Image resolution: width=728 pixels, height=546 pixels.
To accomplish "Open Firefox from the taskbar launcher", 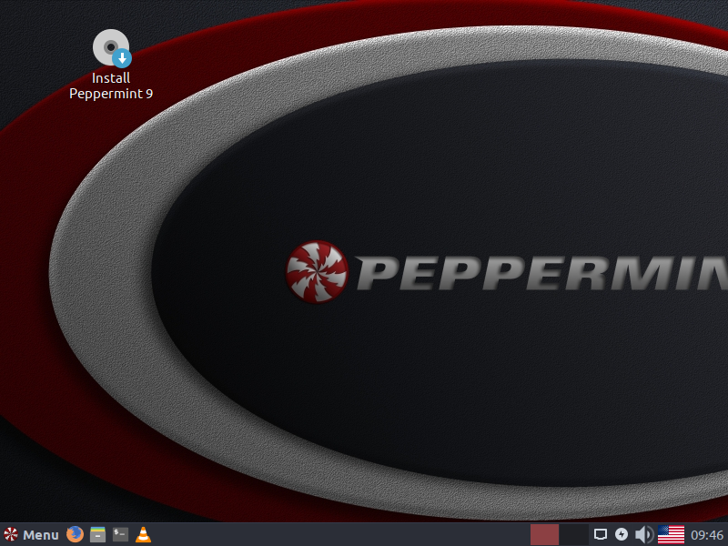I will 75,535.
